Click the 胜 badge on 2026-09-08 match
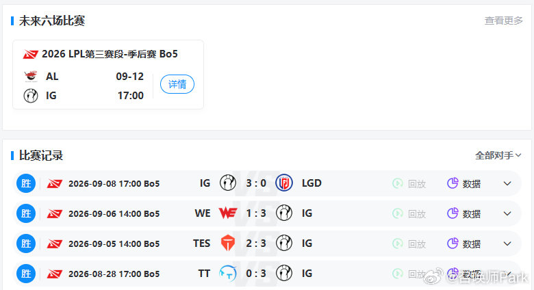This screenshot has width=534, height=290. (26, 183)
